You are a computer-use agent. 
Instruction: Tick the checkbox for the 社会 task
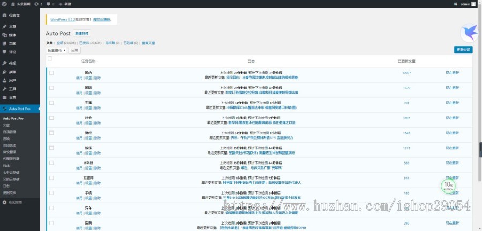click(x=51, y=118)
